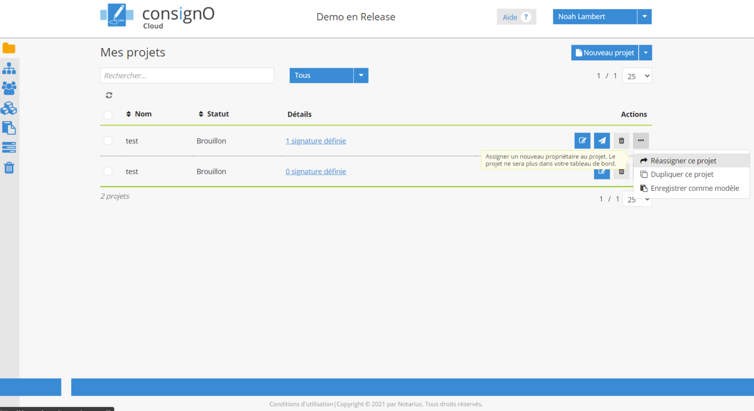Click the stacked cubes sidebar icon
Viewport: 754px width, 411px height.
tap(9, 108)
